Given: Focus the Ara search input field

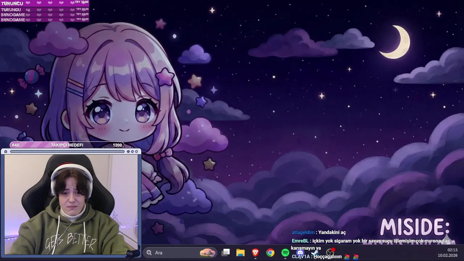Looking at the screenshot, I should pos(180,253).
